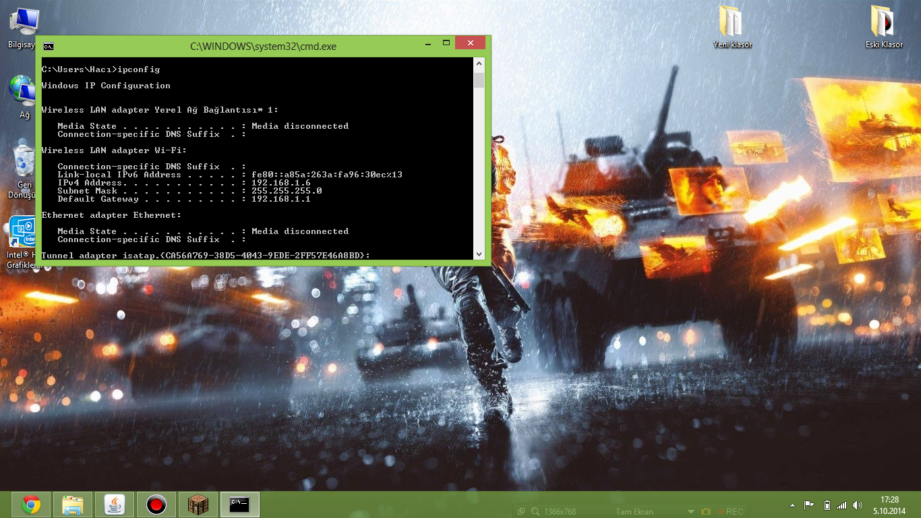Open the red record-button app on the taskbar
Image resolution: width=921 pixels, height=518 pixels.
click(156, 505)
